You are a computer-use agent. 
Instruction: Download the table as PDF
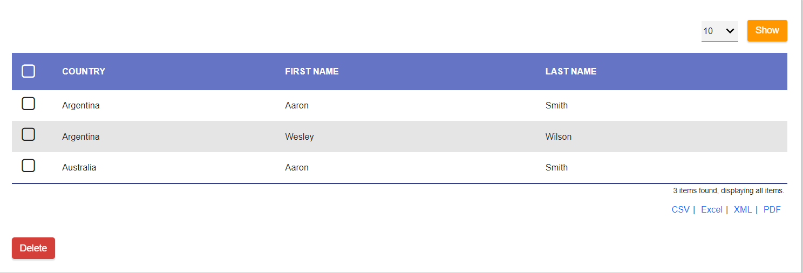pyautogui.click(x=772, y=210)
